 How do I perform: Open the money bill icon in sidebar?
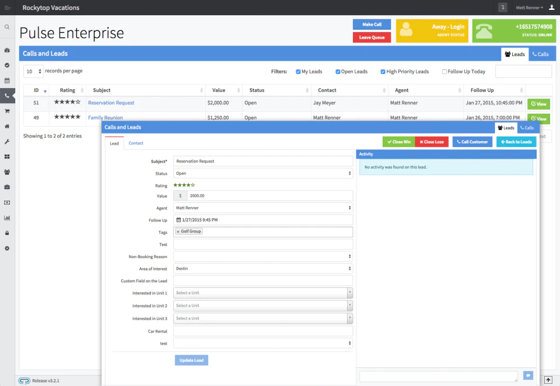click(7, 202)
